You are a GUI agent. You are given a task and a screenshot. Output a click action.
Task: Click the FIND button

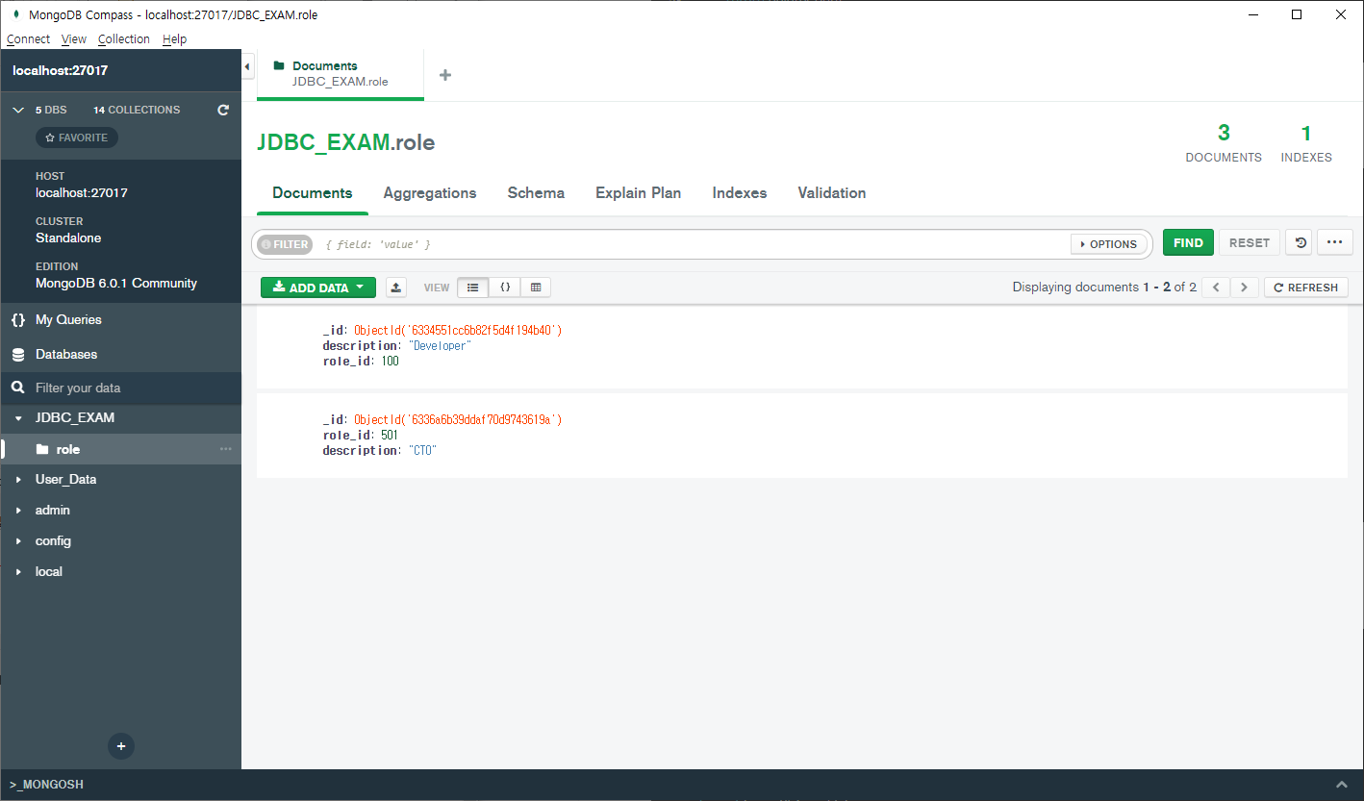(x=1188, y=243)
